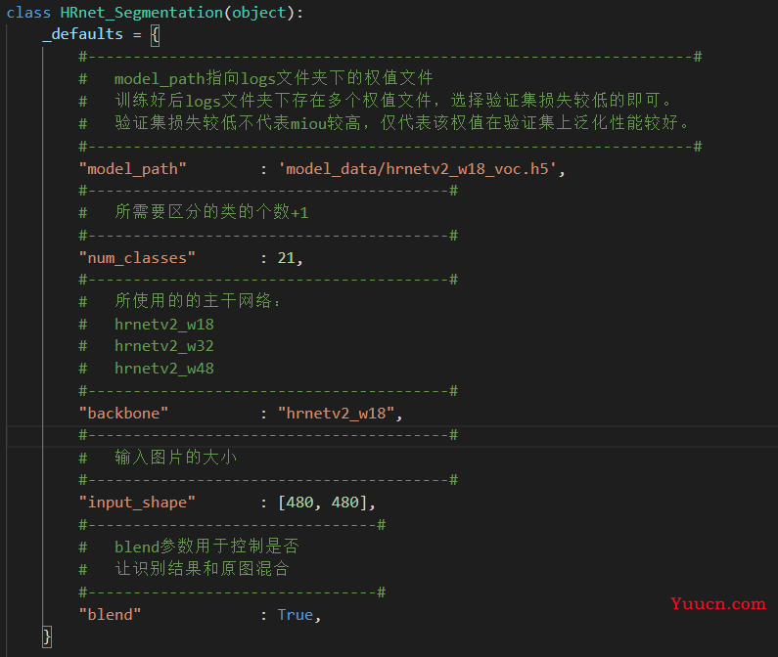The width and height of the screenshot is (778, 657).
Task: Click the hrnetv2_w48 comment line
Action: pyautogui.click(x=147, y=369)
